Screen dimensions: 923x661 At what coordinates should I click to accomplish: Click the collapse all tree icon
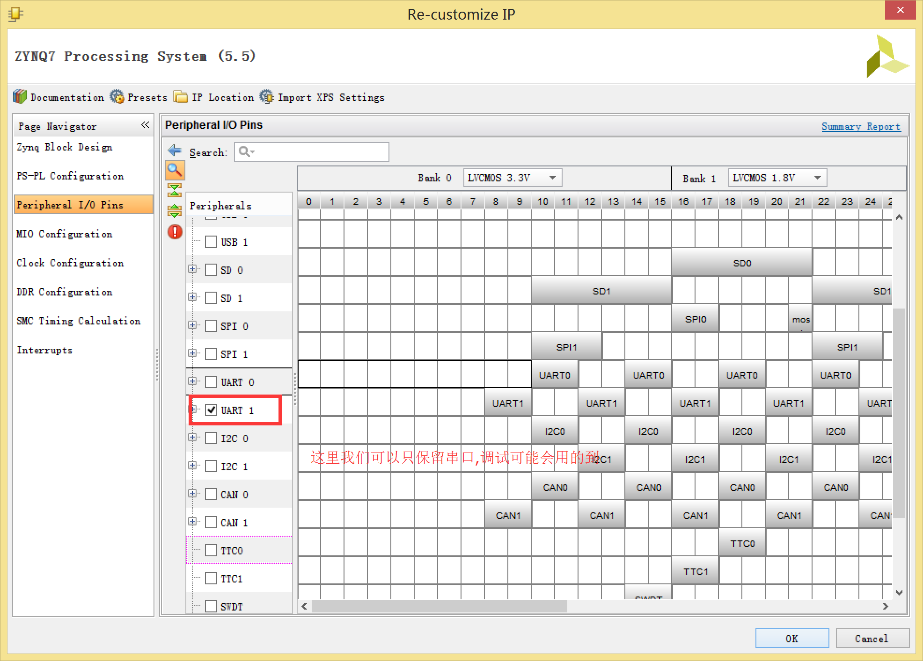[175, 190]
